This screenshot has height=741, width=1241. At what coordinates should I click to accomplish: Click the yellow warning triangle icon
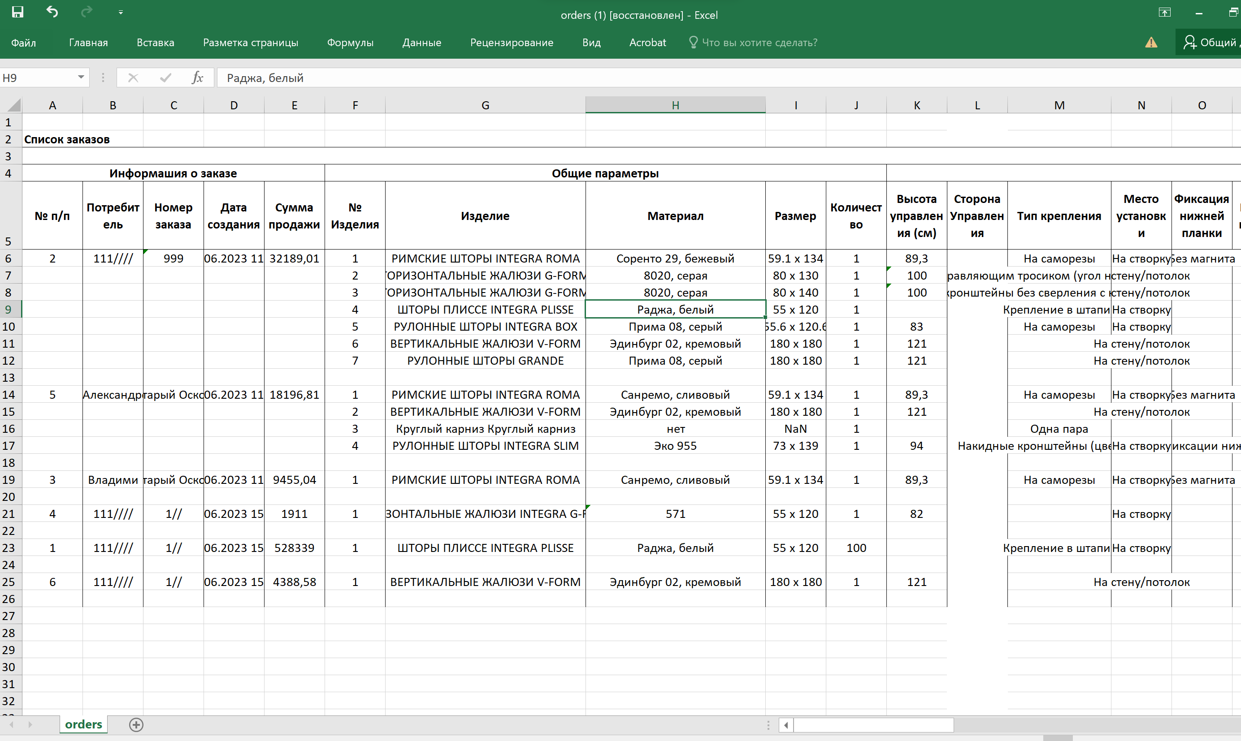[1151, 43]
